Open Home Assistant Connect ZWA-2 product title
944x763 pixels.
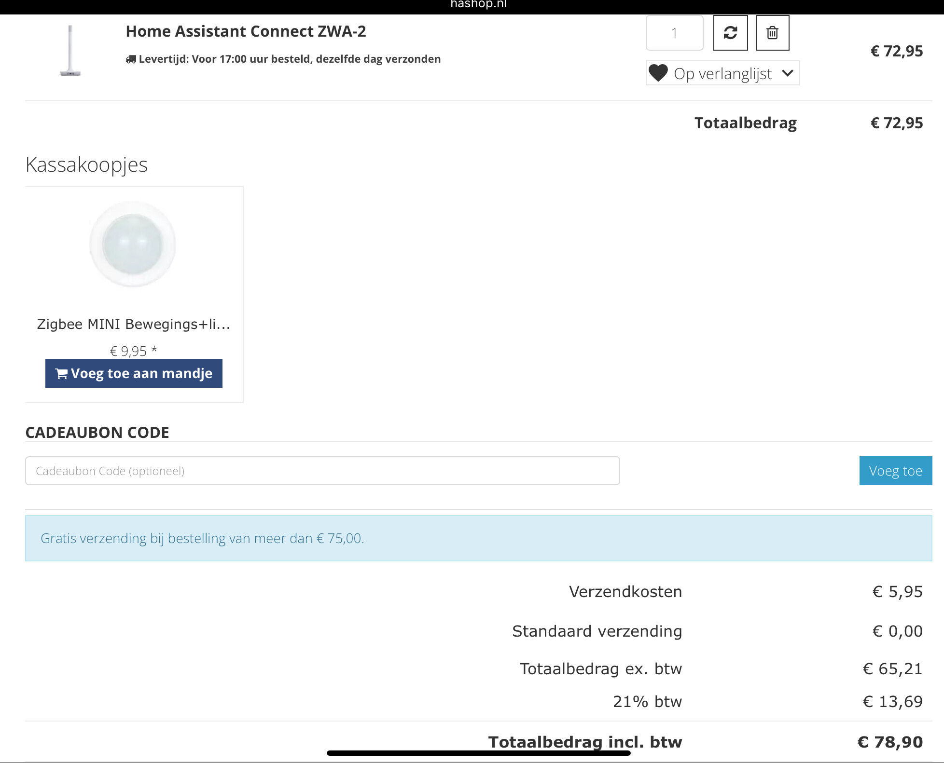246,31
